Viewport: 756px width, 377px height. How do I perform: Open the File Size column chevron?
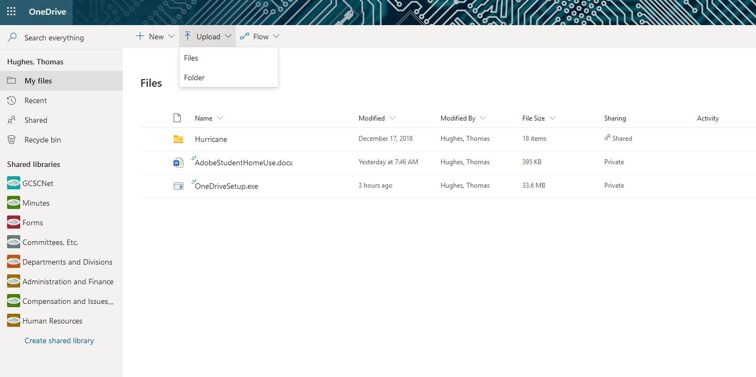(552, 118)
